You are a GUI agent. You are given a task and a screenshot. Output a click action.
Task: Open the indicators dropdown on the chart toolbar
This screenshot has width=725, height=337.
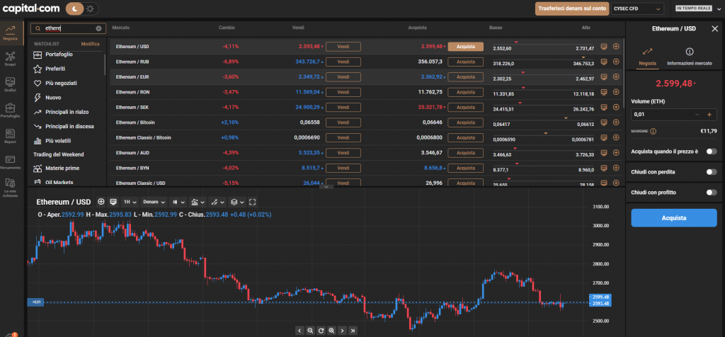[x=198, y=202]
